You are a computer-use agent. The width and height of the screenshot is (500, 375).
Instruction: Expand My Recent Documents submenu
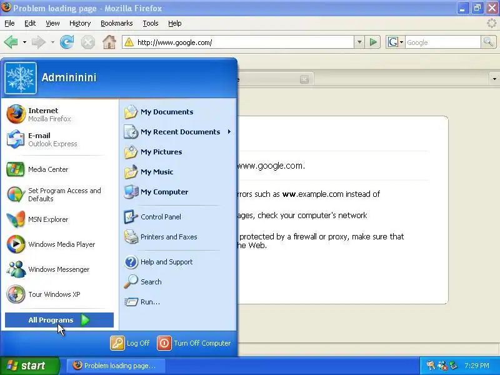pyautogui.click(x=177, y=132)
